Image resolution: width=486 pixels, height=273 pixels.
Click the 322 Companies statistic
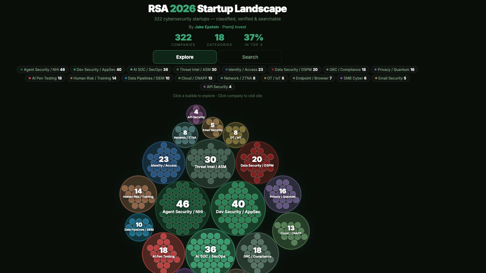pyautogui.click(x=183, y=40)
